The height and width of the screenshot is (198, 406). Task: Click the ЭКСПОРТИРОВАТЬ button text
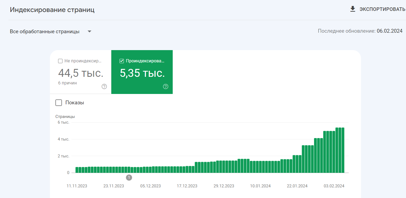[x=382, y=9]
